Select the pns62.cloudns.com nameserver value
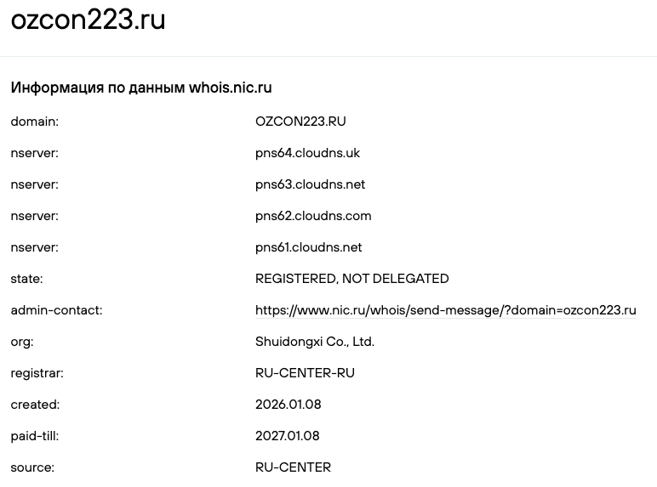This screenshot has width=657, height=487. click(313, 216)
